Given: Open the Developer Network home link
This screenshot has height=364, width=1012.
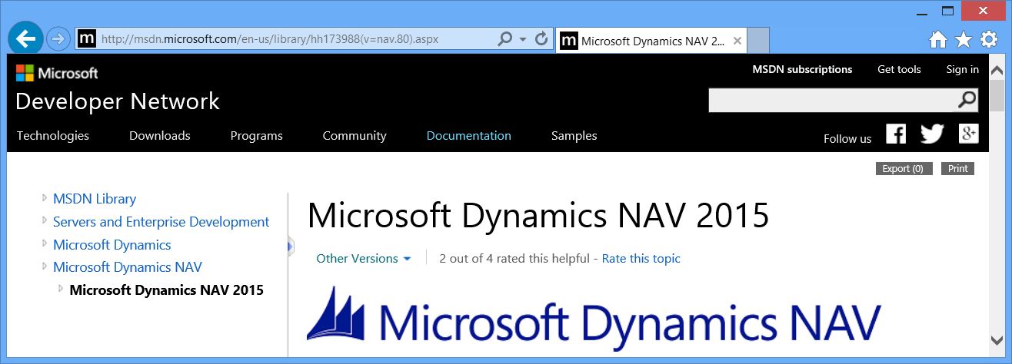Looking at the screenshot, I should point(118,101).
